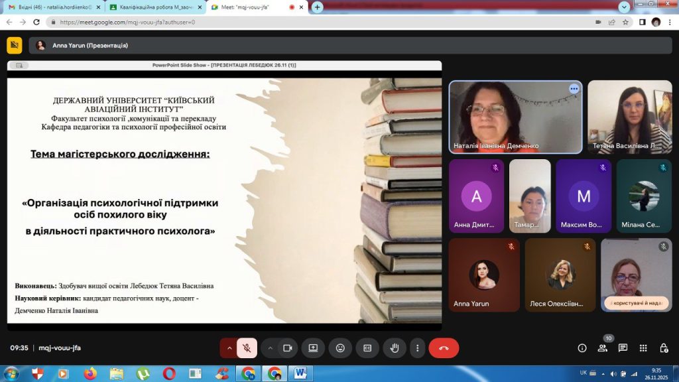The width and height of the screenshot is (679, 382).
Task: Expand video settings arrow beside camera
Action: pos(270,348)
